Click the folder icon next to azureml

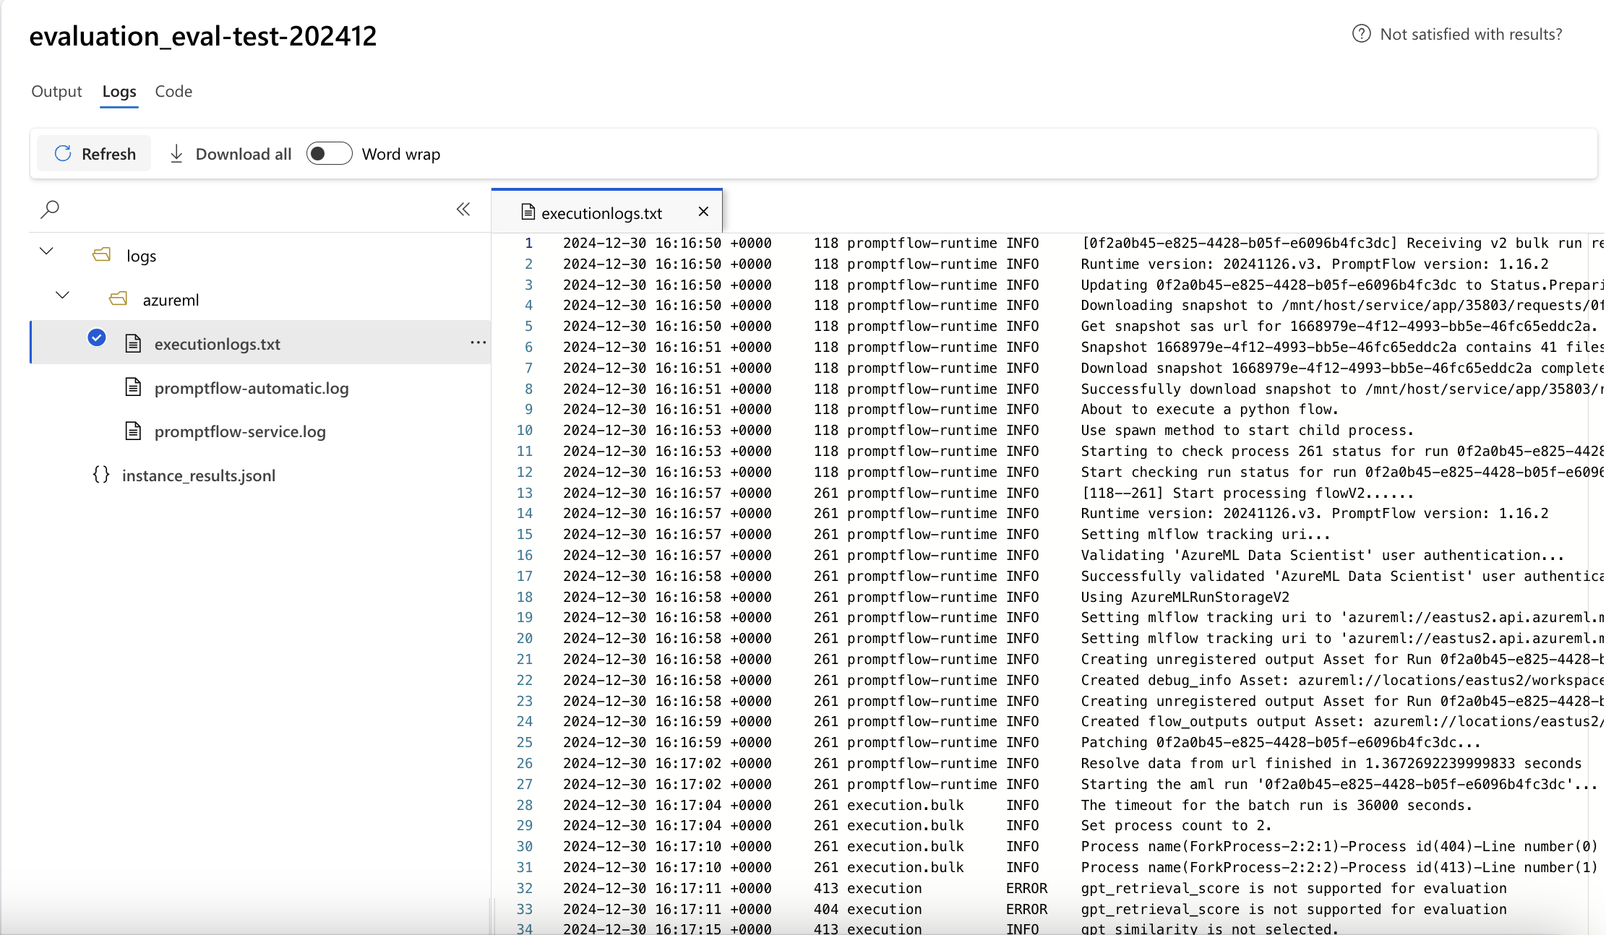pyautogui.click(x=119, y=298)
